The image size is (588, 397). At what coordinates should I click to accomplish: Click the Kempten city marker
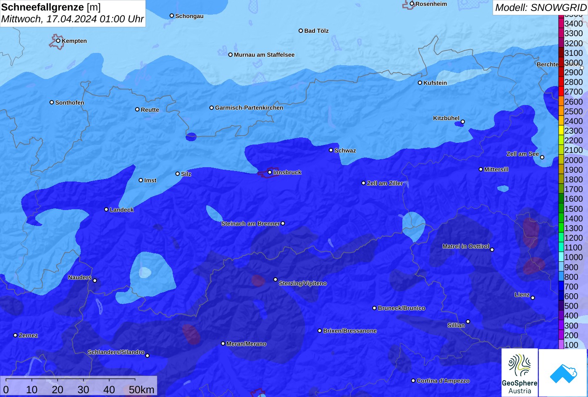tap(58, 41)
